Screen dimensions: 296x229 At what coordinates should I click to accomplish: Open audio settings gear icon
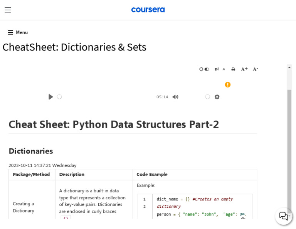(217, 97)
